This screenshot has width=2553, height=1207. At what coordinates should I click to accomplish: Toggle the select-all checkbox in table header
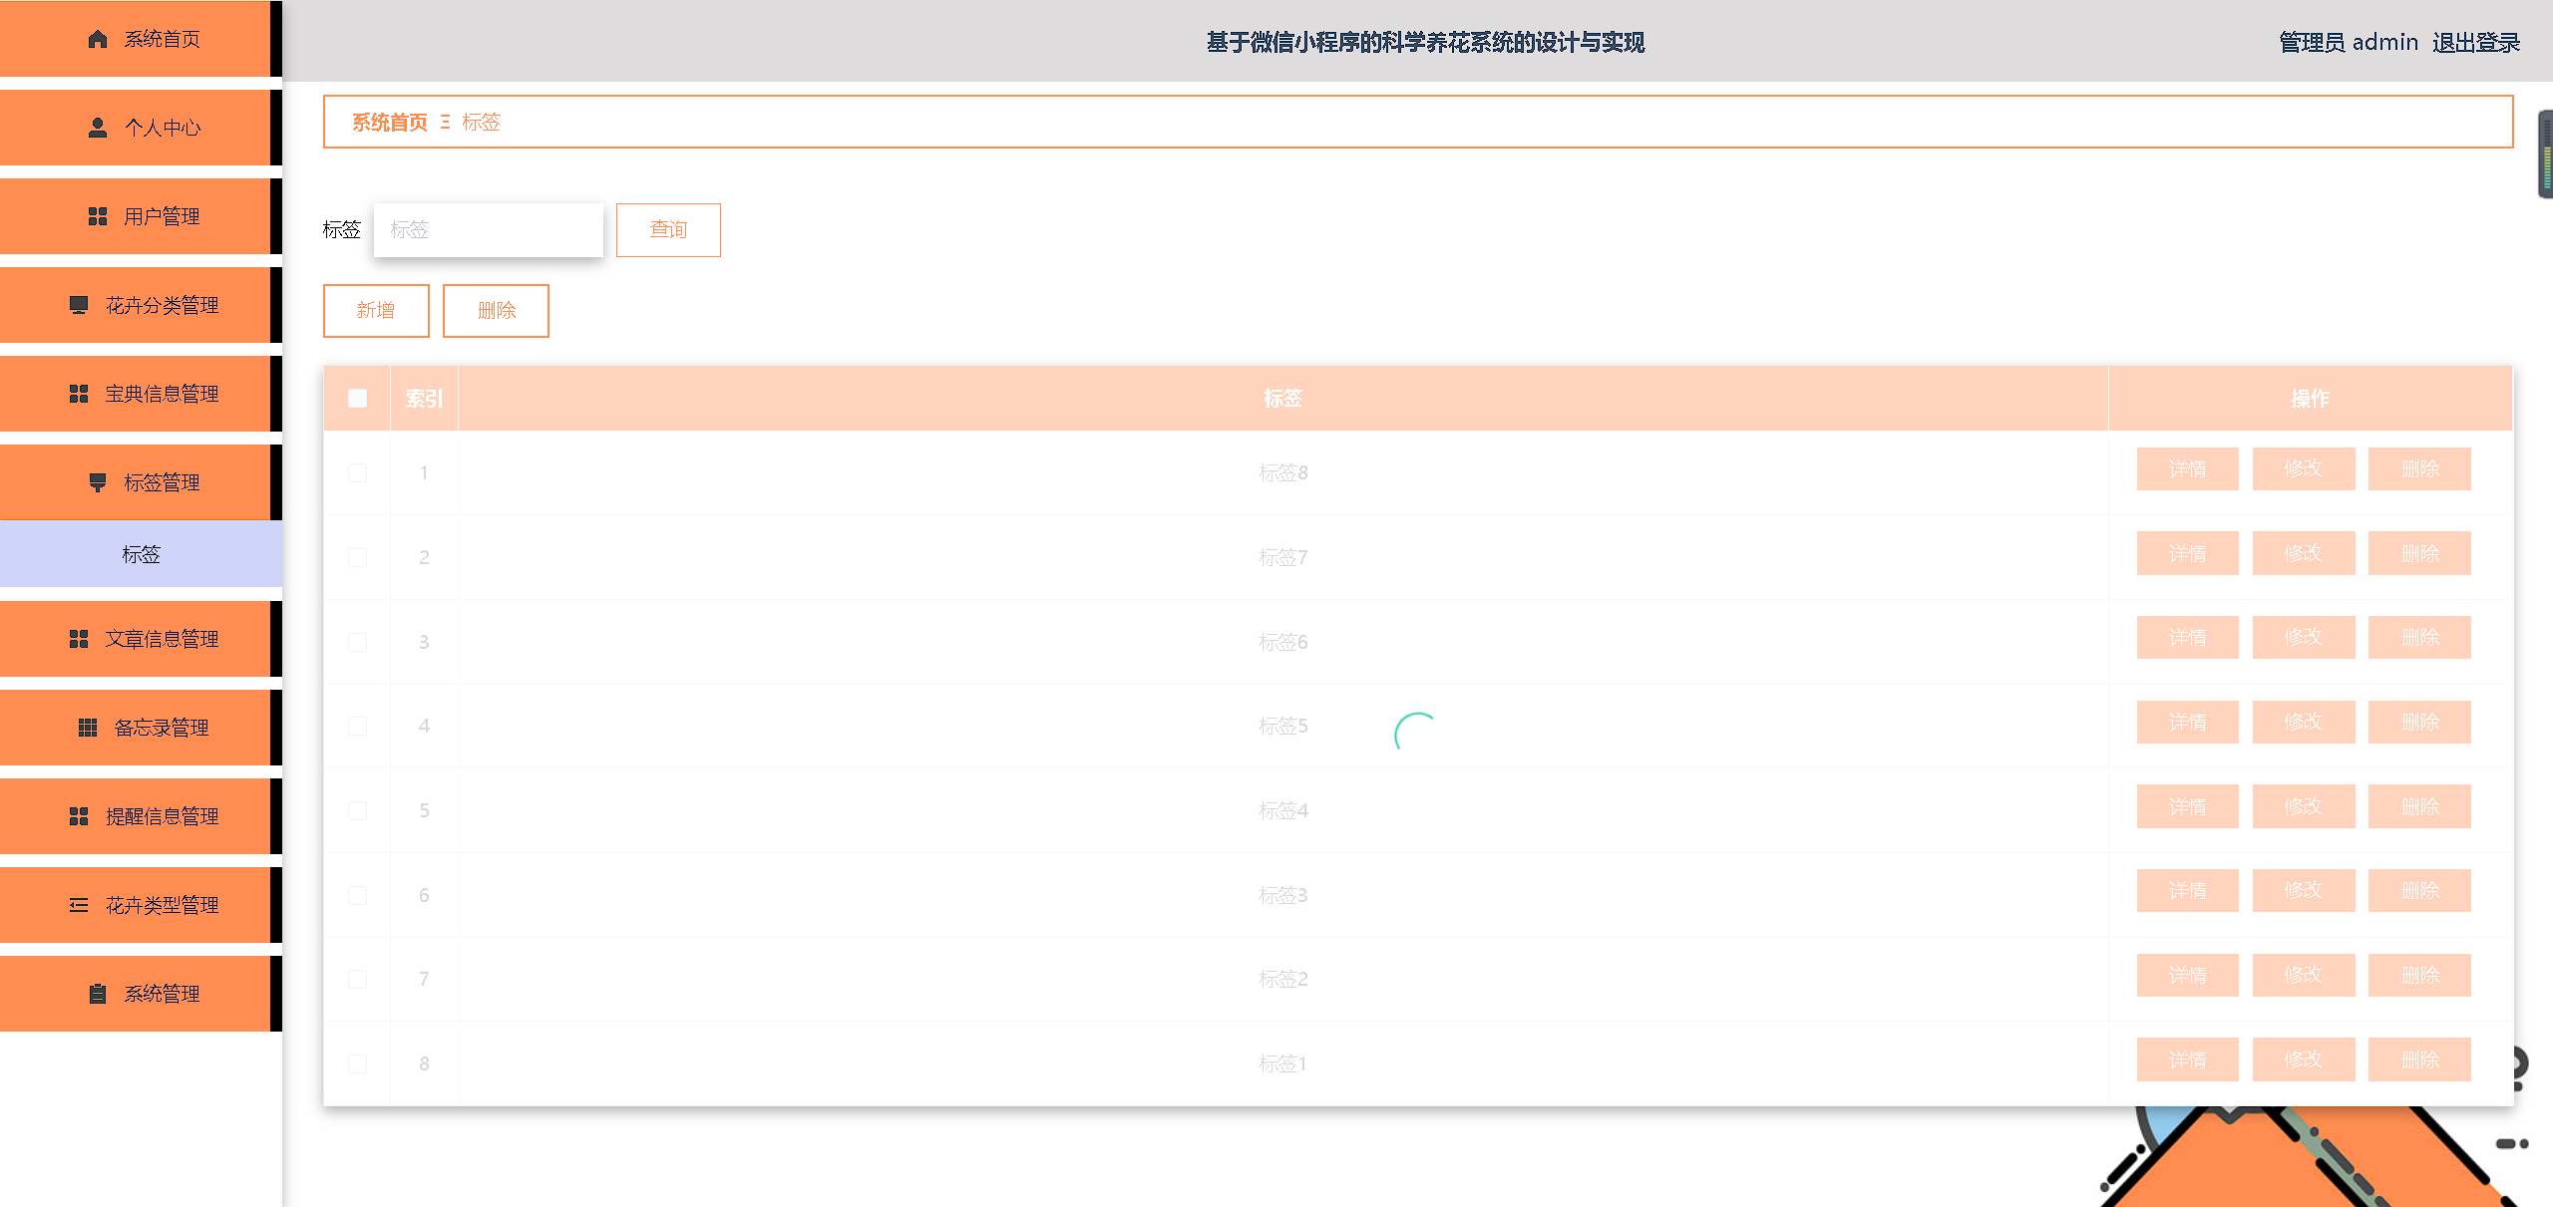357,399
